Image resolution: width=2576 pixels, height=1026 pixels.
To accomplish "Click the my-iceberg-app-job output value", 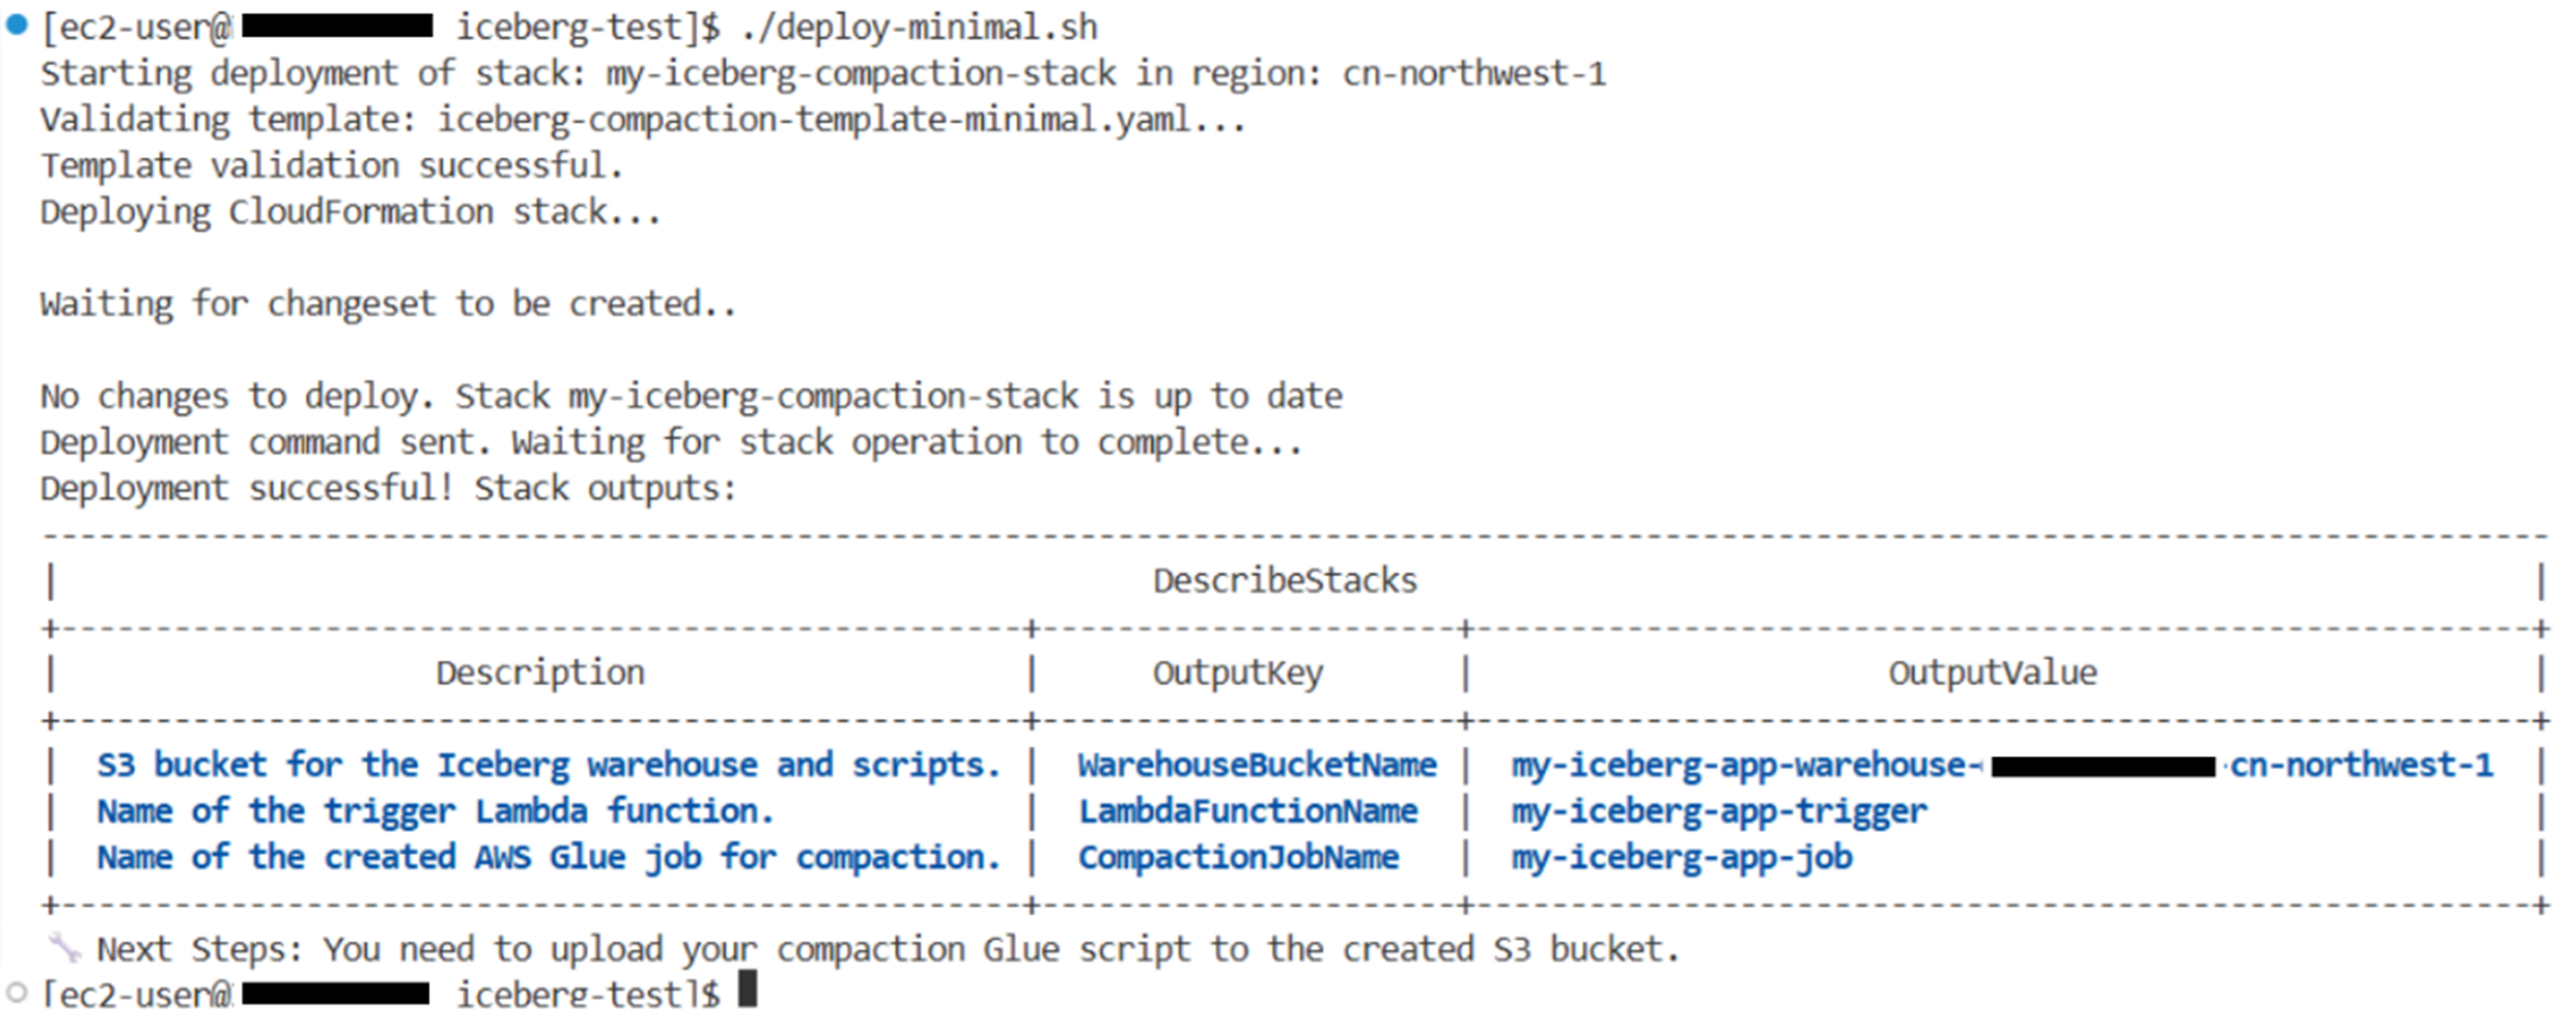I will click(1682, 858).
